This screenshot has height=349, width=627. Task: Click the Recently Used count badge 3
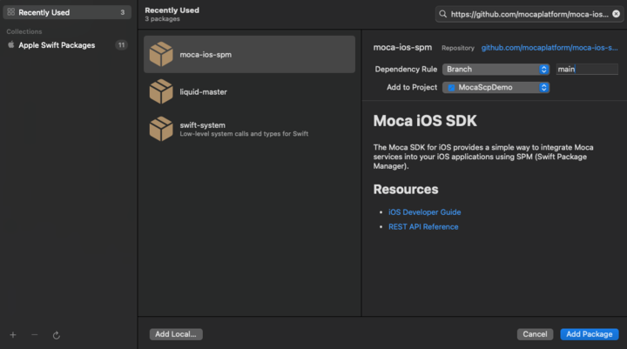(123, 12)
